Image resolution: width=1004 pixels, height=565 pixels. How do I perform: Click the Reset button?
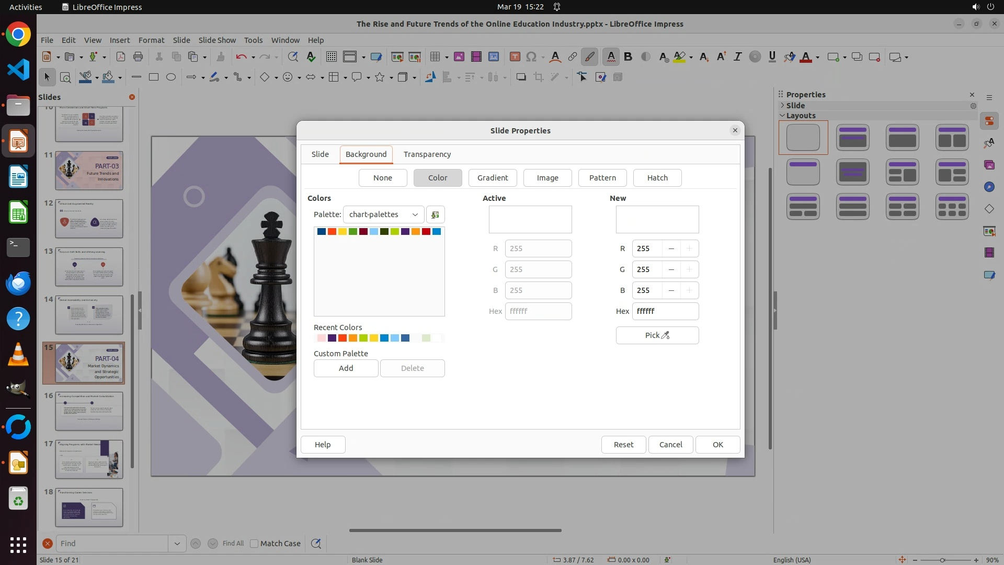(623, 445)
